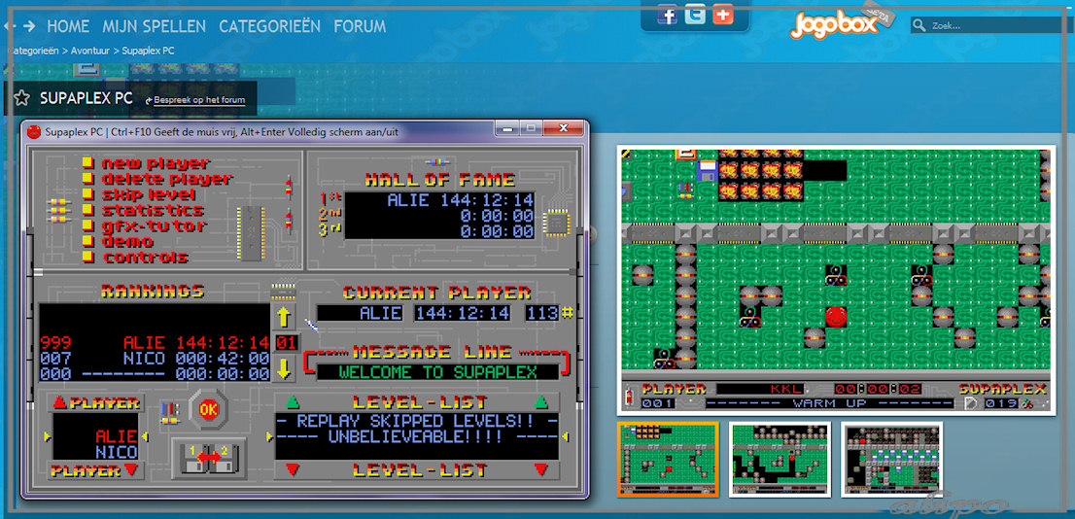Click the forward arrow in navigation bar
Image resolution: width=1075 pixels, height=519 pixels.
(x=29, y=26)
